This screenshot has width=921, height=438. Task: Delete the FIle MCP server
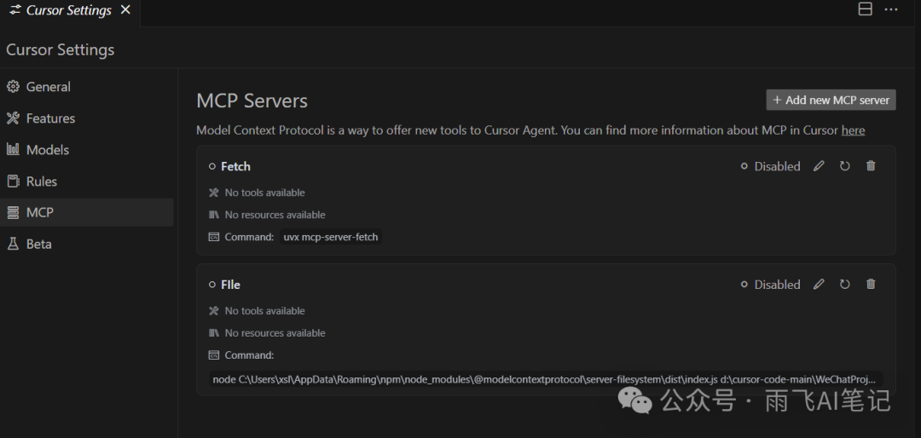871,284
